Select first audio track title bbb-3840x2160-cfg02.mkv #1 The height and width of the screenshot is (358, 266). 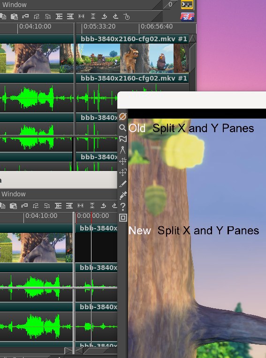pos(134,78)
